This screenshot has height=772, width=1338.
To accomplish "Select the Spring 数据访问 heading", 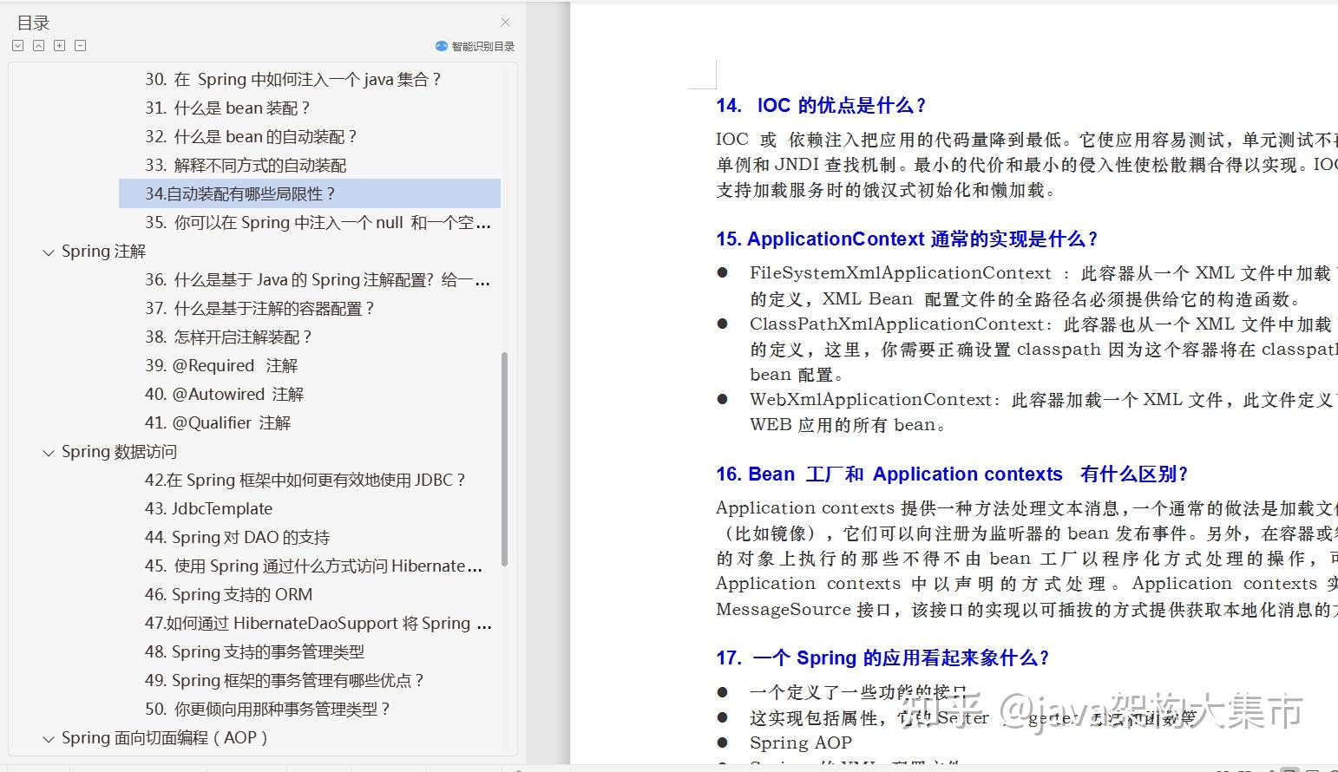I will [119, 452].
